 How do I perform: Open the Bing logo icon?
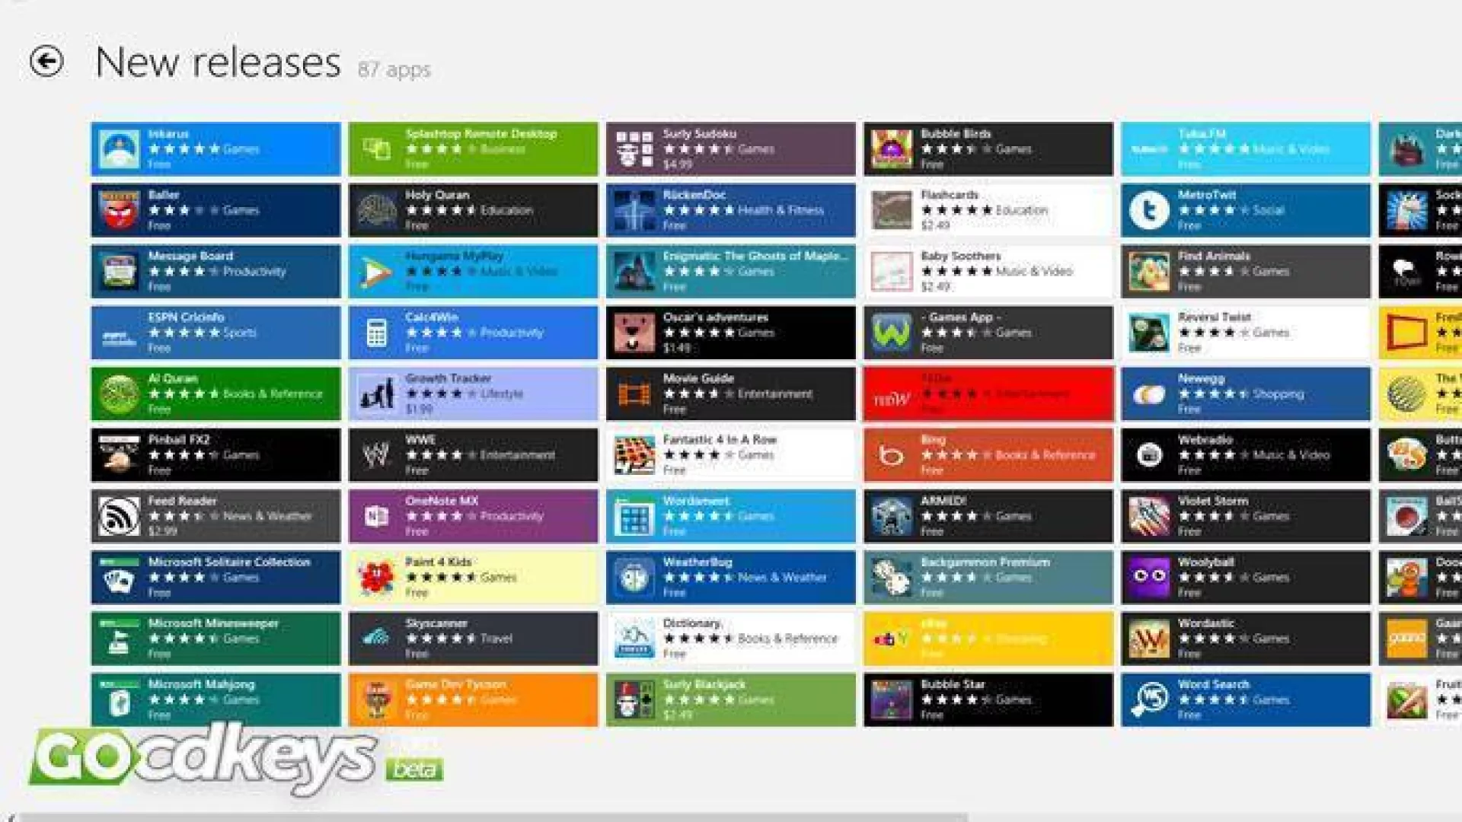tap(892, 455)
